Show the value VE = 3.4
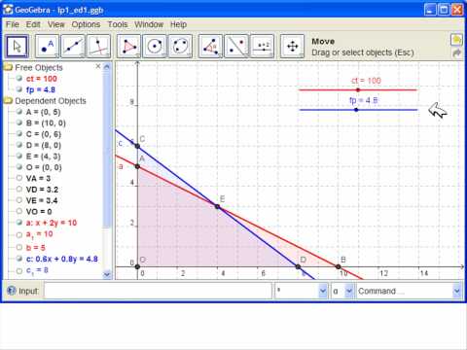This screenshot has width=467, height=350. pos(19,200)
